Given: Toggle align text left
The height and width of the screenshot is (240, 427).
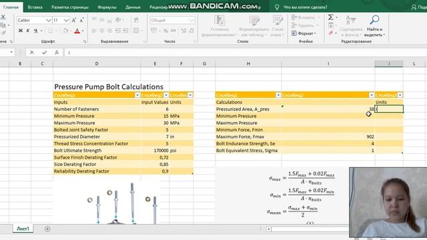Looking at the screenshot, I should click(x=94, y=31).
